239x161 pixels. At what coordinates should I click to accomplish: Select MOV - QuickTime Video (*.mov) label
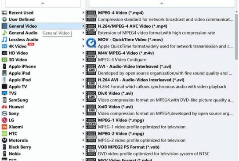point(130,40)
